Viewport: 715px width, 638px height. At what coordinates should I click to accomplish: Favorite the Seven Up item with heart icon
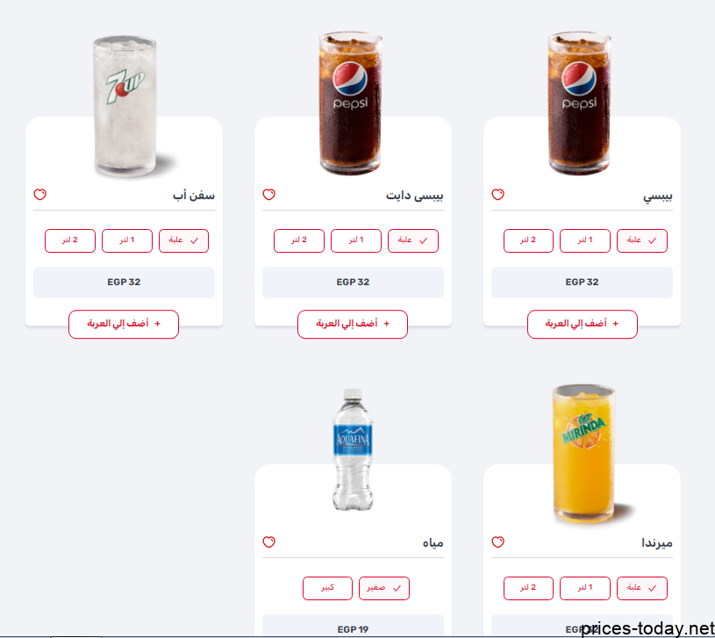[40, 195]
